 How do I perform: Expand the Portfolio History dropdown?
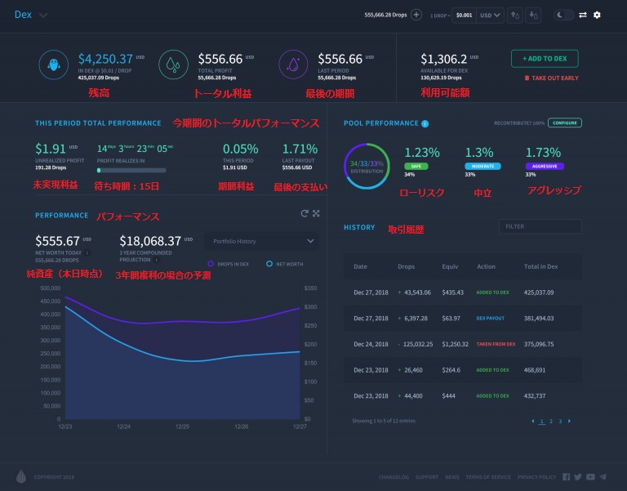click(261, 241)
